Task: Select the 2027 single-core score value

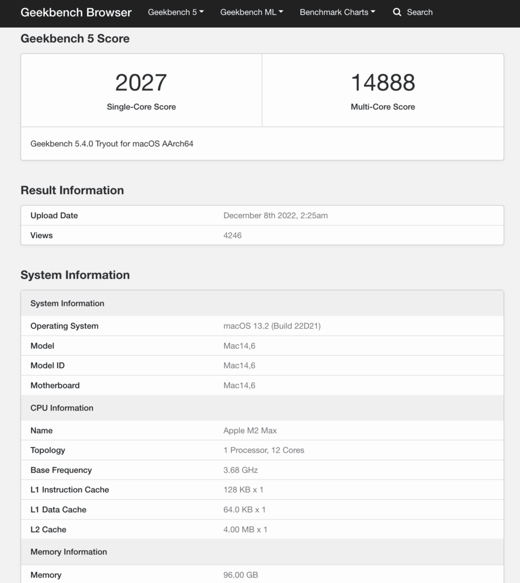Action: (x=141, y=83)
